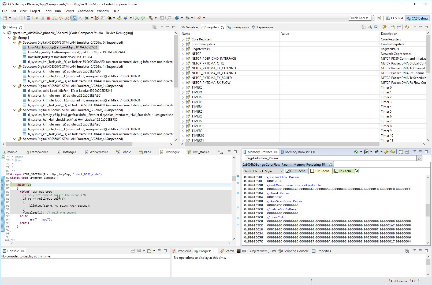Click inside the Quick Access search box
The height and width of the screenshot is (285, 432).
pyautogui.click(x=360, y=18)
